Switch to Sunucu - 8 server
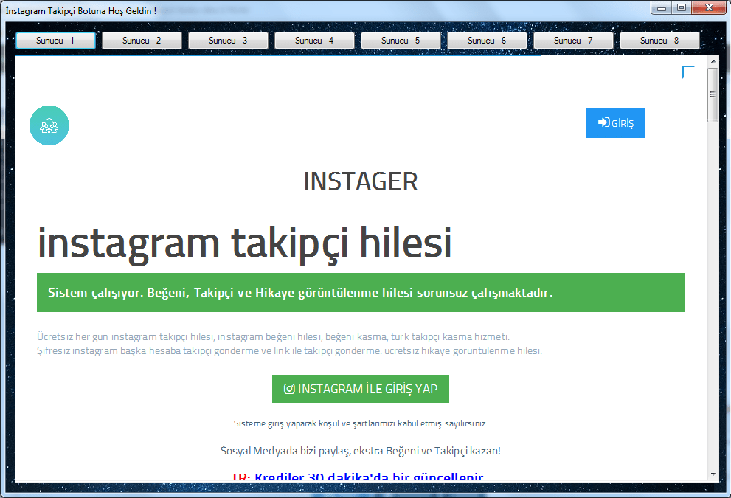 pyautogui.click(x=659, y=41)
